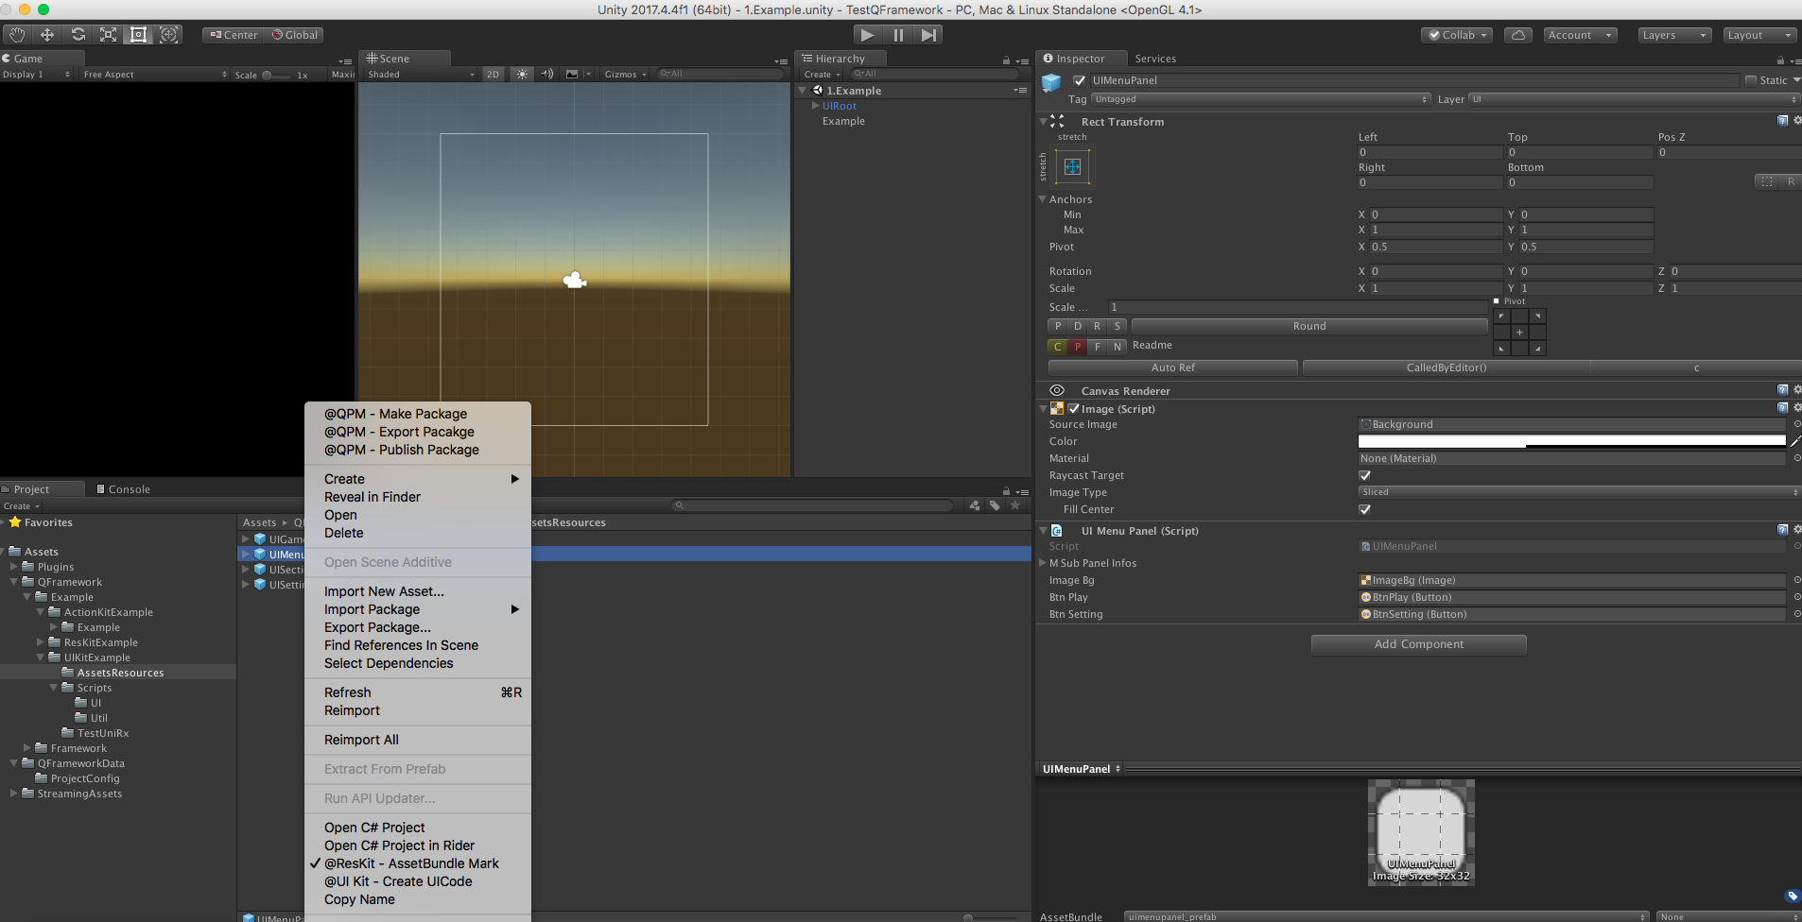Activate the Rect transform tool
1802x922 pixels.
point(139,34)
